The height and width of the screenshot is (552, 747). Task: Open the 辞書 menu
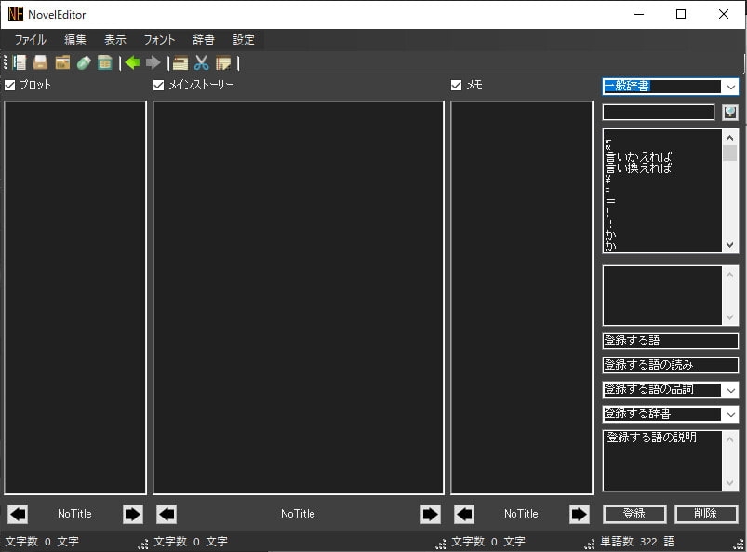[x=204, y=40]
